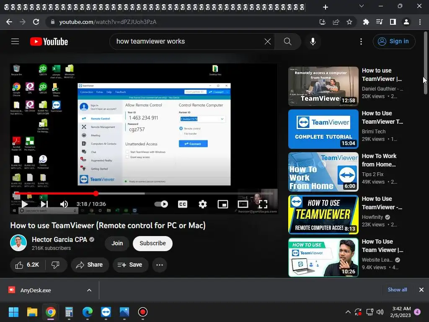The image size is (429, 322).
Task: Open Howfinity How to Use TeamViewer thumbnail
Action: (323, 214)
